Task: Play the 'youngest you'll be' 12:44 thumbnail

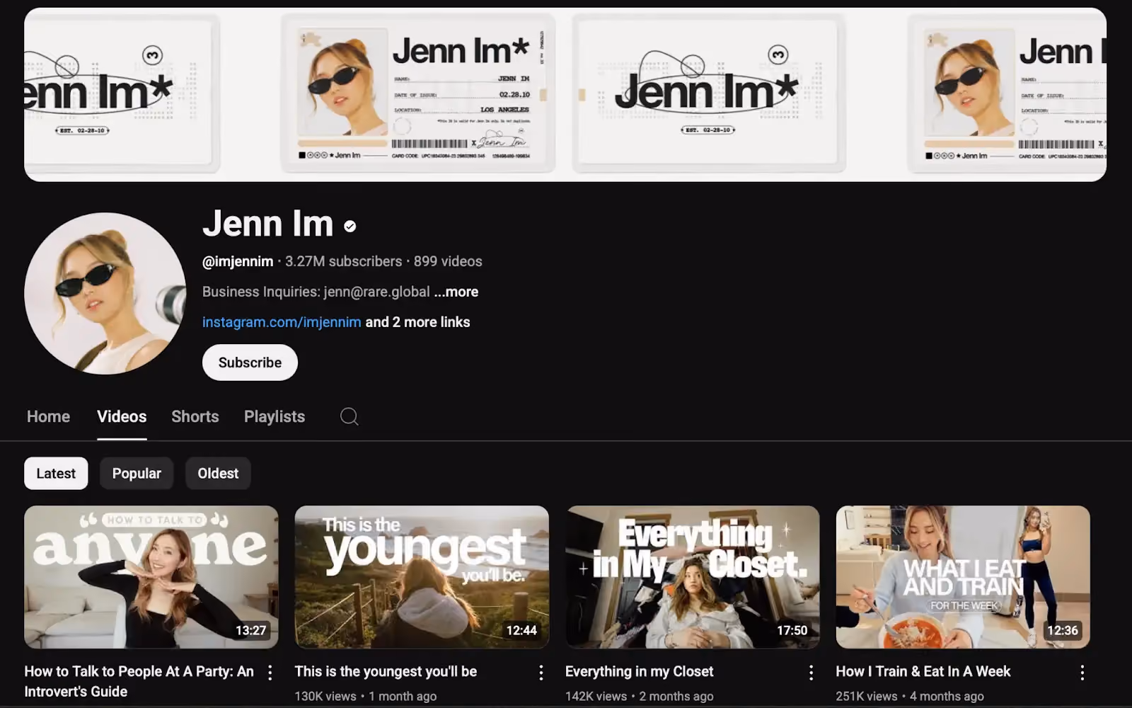Action: coord(422,577)
